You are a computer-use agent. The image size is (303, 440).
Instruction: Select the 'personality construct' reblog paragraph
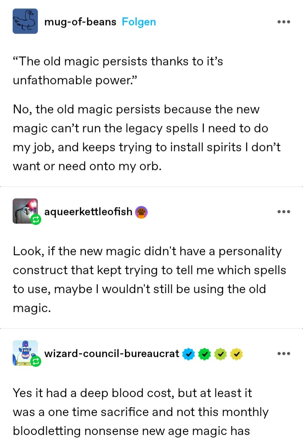(149, 280)
